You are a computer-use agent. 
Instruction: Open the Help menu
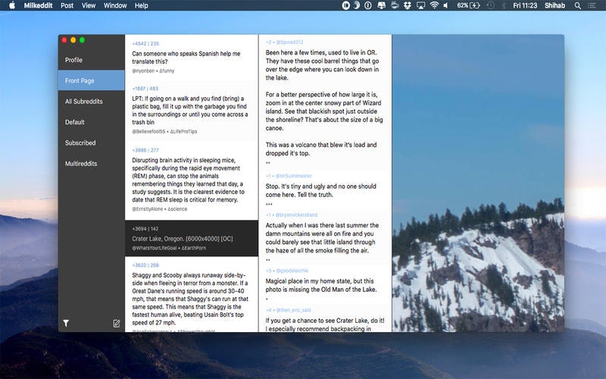(x=141, y=5)
